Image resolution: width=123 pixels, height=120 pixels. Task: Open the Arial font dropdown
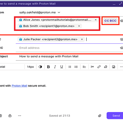click(x=12, y=67)
